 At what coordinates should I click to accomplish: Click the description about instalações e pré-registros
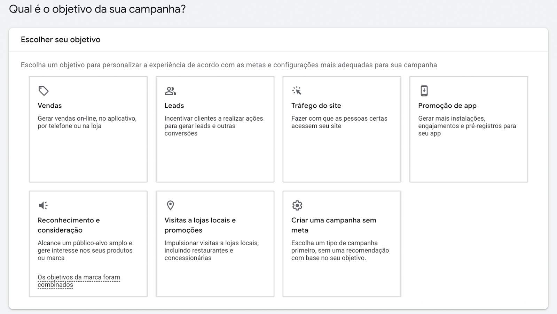pyautogui.click(x=467, y=126)
